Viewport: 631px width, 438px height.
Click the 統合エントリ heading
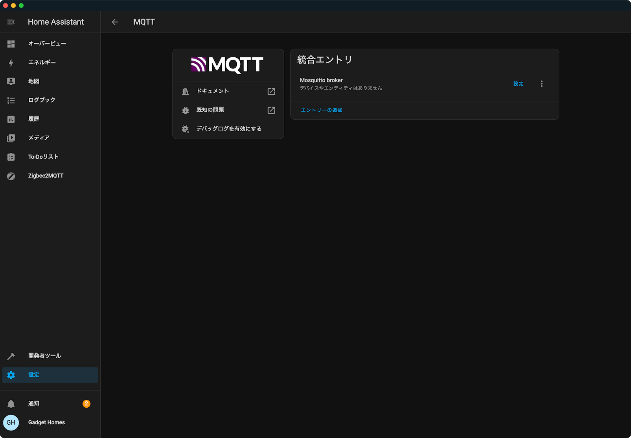click(x=325, y=60)
